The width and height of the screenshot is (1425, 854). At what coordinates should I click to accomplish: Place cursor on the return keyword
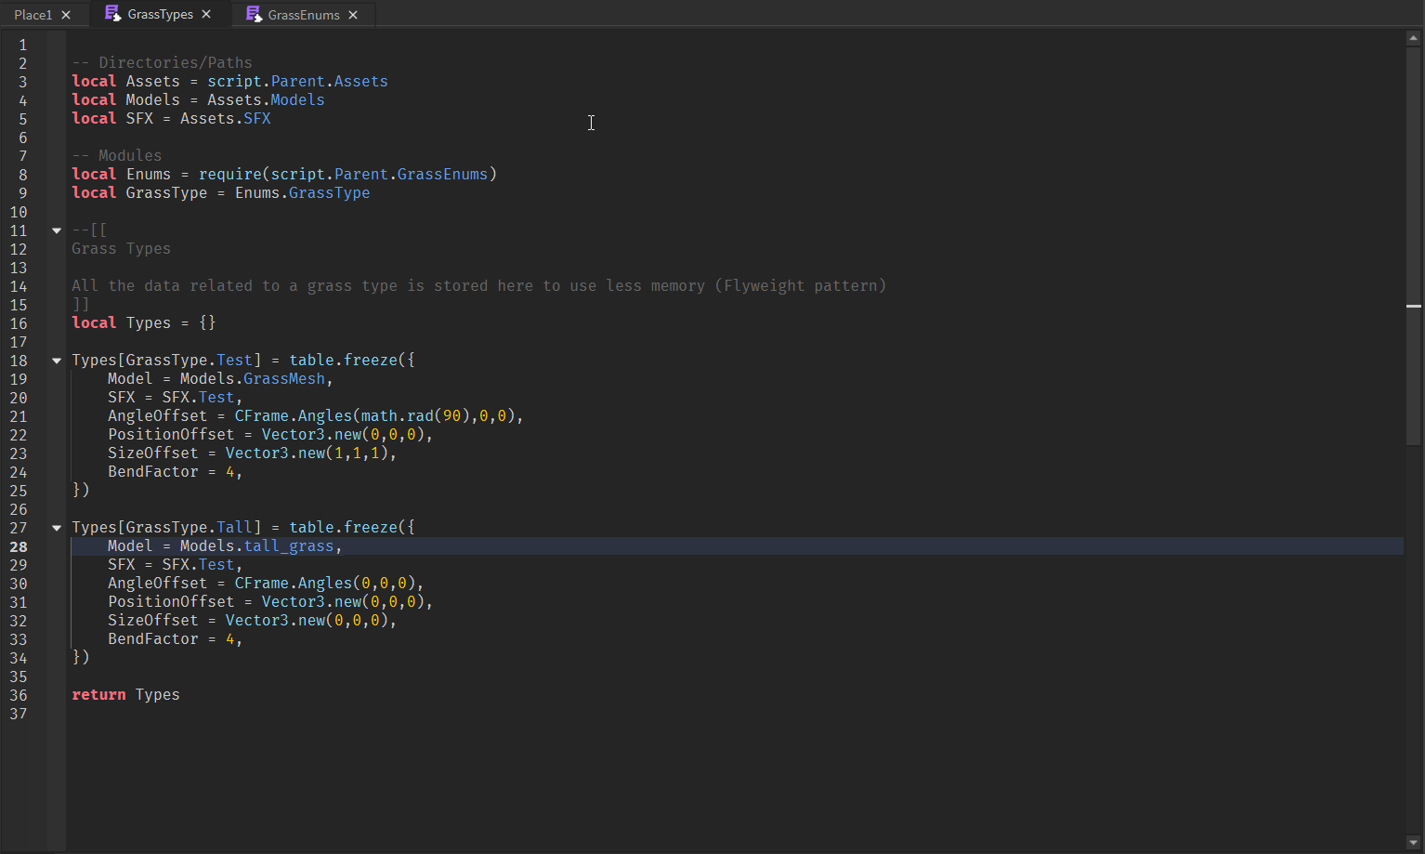pos(98,695)
